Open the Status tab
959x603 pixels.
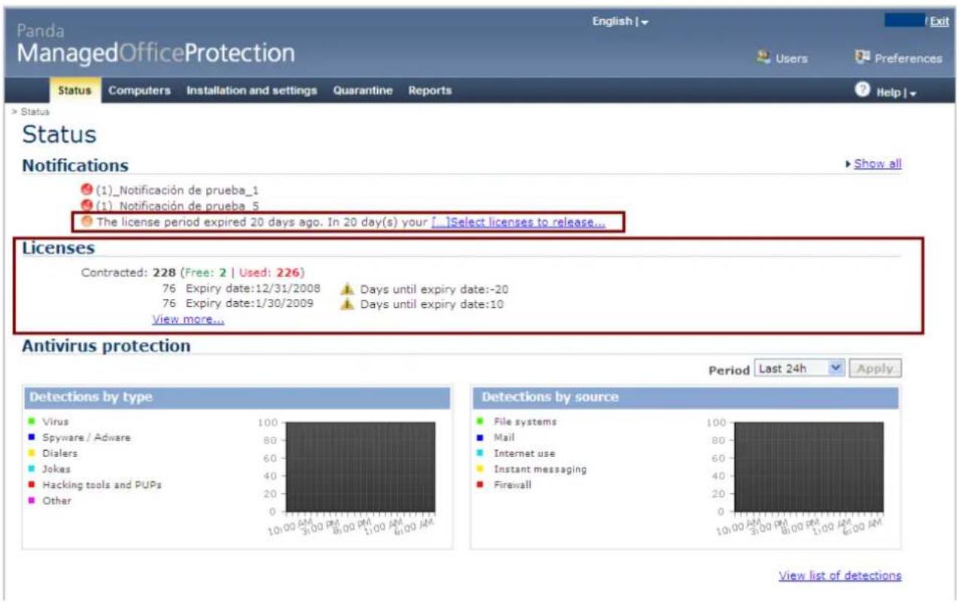(75, 90)
